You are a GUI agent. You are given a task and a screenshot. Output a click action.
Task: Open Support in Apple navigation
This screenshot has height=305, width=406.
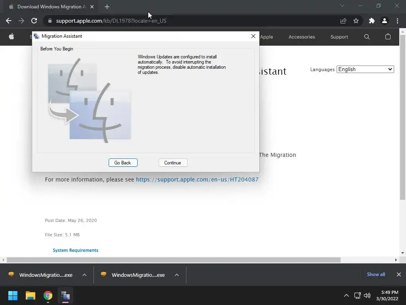tap(339, 37)
